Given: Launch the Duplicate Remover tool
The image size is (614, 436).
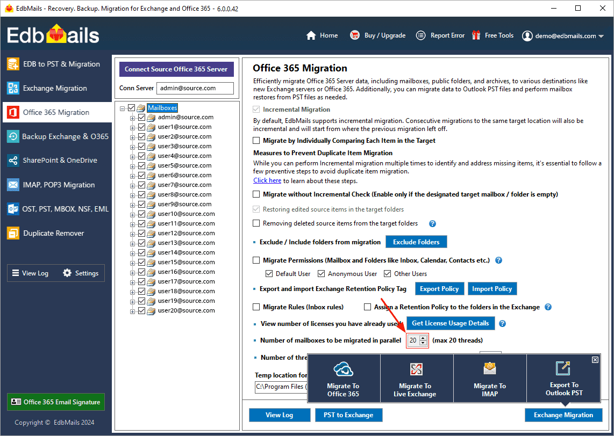Looking at the screenshot, I should pos(58,232).
